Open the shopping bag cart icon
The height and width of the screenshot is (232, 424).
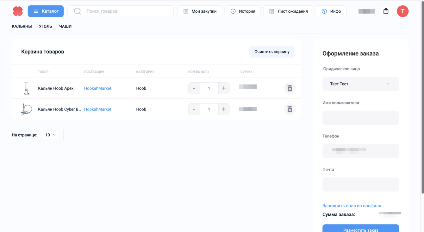386,11
